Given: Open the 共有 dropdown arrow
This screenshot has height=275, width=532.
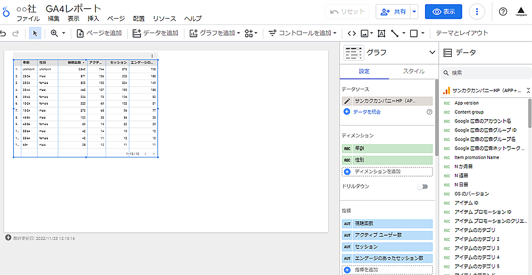Looking at the screenshot, I should pyautogui.click(x=414, y=12).
